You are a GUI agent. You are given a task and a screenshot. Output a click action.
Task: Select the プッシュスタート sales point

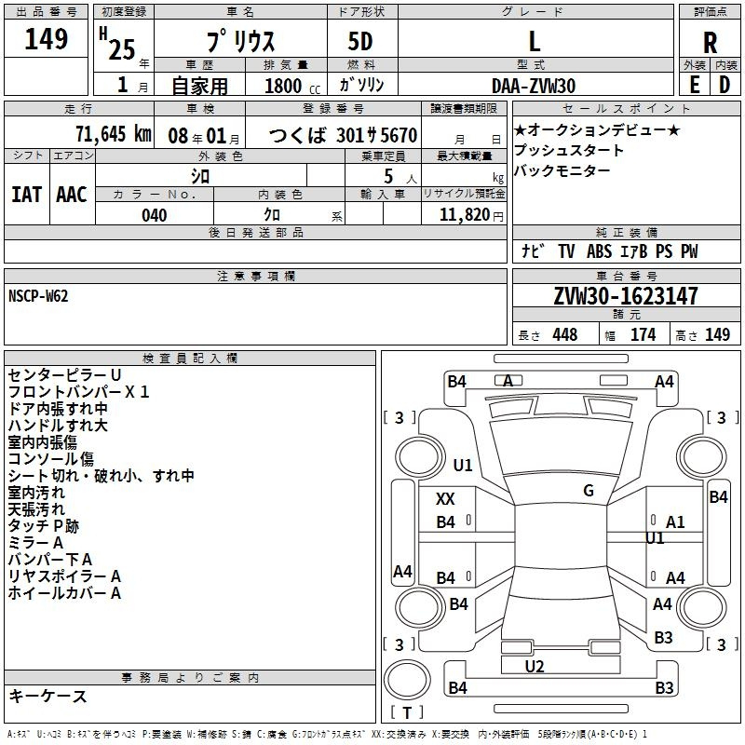click(569, 150)
